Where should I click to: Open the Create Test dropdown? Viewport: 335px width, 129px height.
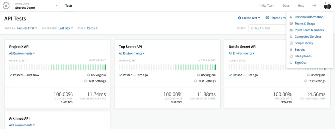tap(249, 18)
